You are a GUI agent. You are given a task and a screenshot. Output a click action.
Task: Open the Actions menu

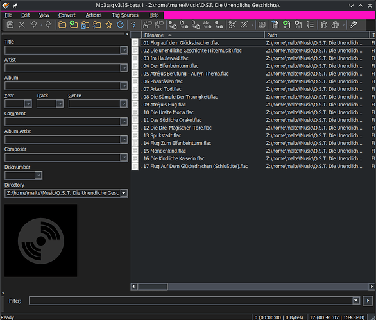(x=94, y=15)
